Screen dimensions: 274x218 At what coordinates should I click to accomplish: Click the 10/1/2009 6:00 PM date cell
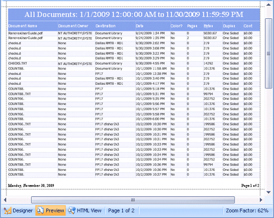click(x=150, y=119)
